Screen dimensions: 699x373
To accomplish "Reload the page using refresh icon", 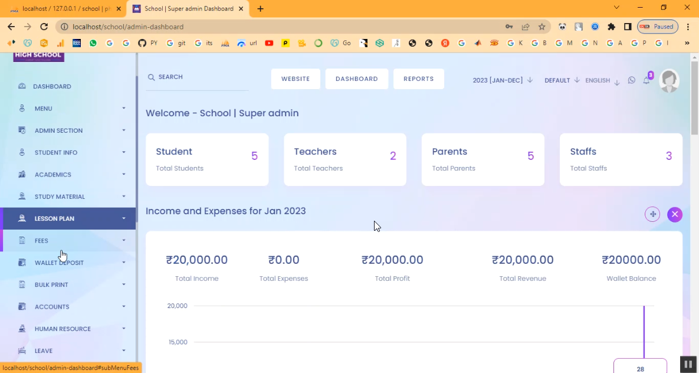I will point(44,27).
